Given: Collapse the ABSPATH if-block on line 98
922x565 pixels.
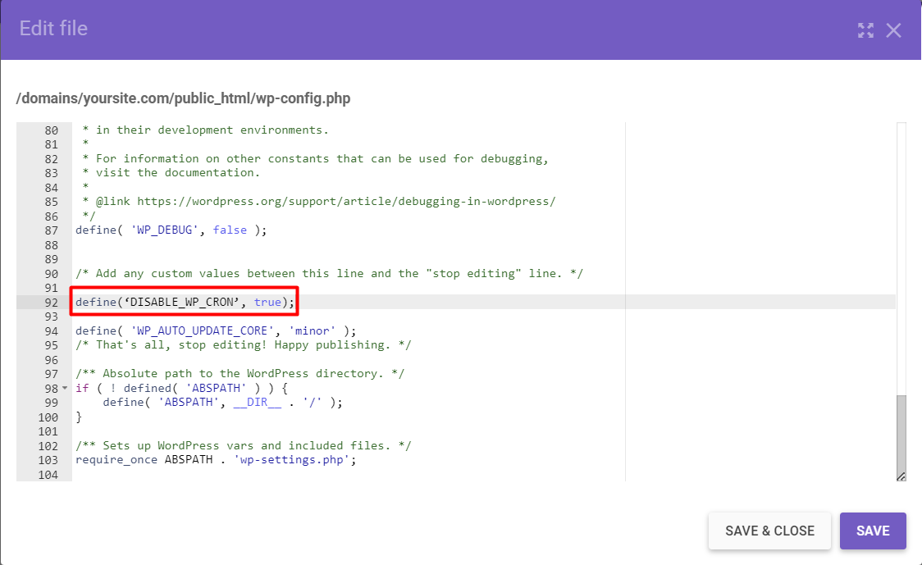Looking at the screenshot, I should point(65,387).
